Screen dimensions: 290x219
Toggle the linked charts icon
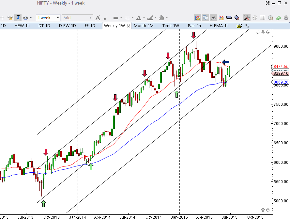coord(25,18)
